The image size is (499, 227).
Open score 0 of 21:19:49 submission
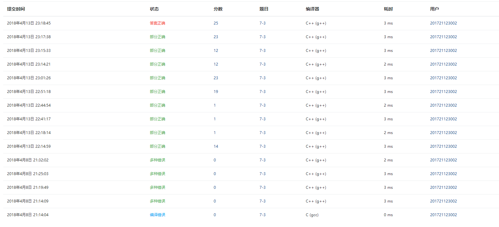tap(215, 188)
